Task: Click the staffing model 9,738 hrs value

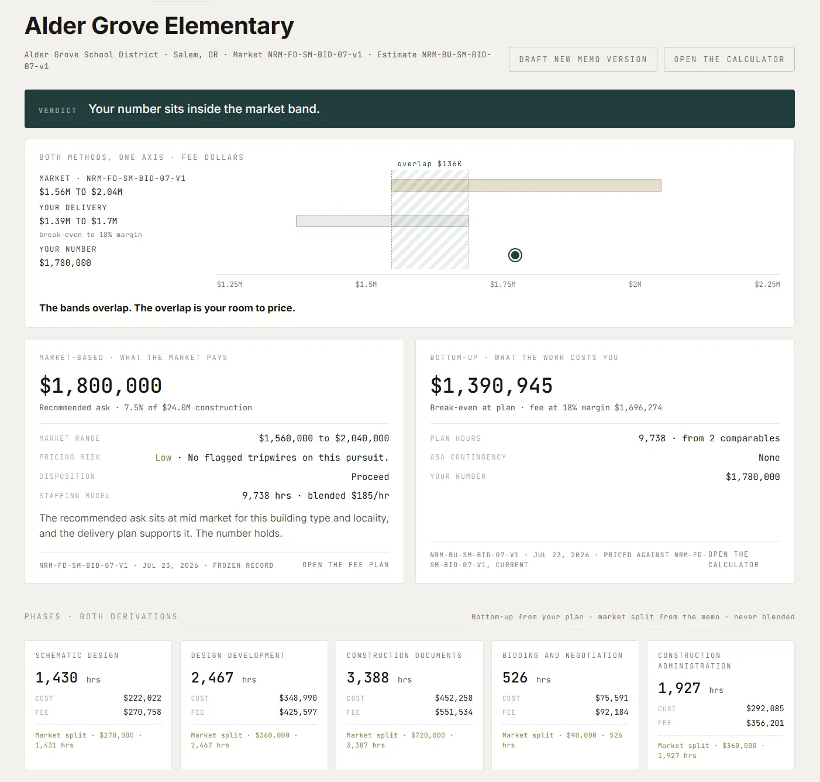Action: [316, 496]
